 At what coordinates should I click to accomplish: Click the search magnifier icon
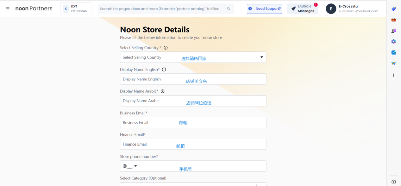click(229, 9)
